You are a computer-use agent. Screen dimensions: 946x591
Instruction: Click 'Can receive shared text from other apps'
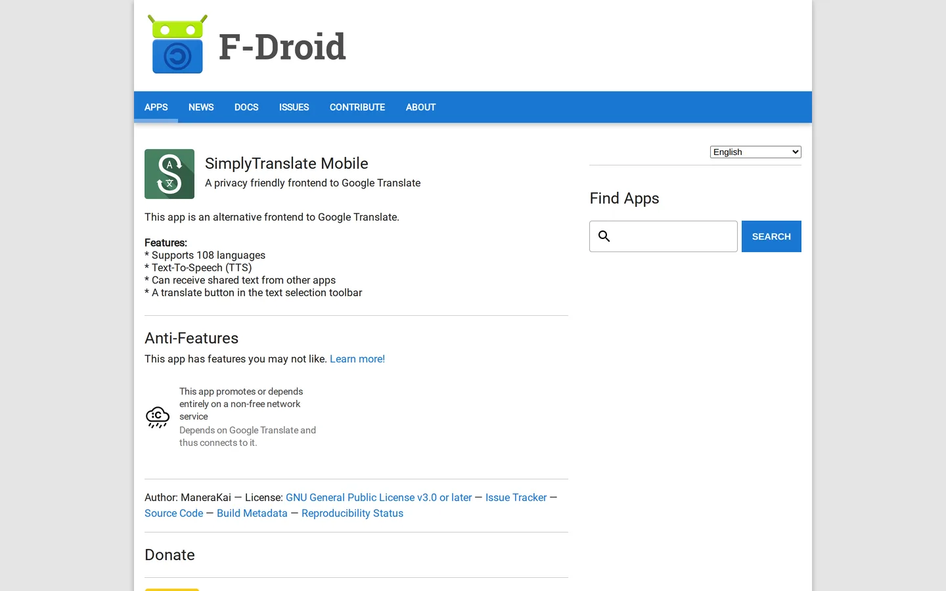pyautogui.click(x=240, y=280)
